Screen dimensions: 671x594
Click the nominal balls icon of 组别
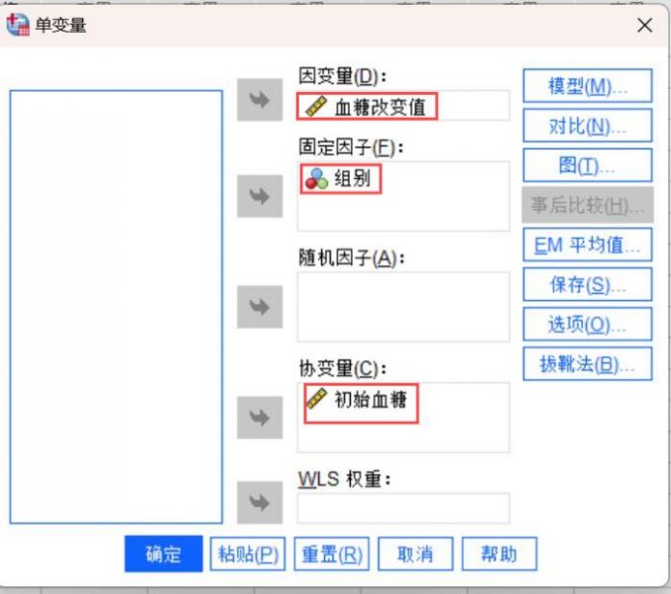316,178
